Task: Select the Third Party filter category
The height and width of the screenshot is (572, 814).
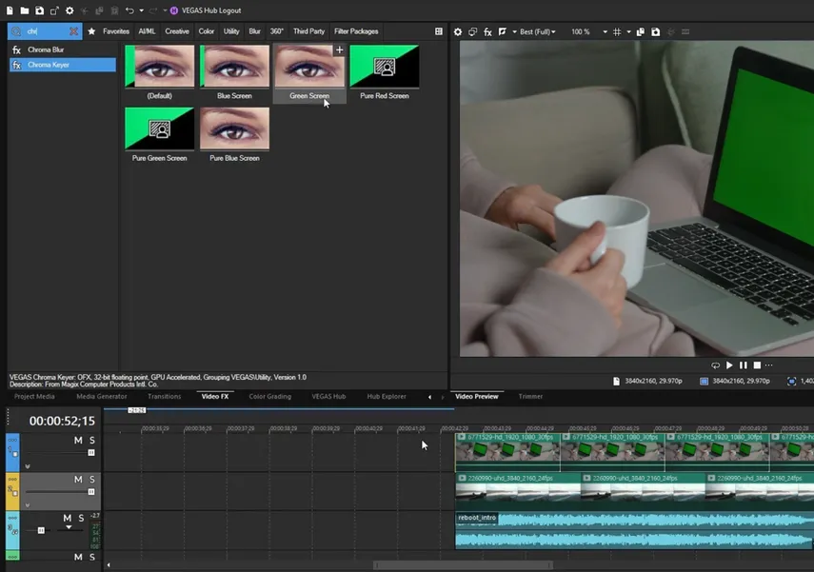Action: click(x=308, y=31)
